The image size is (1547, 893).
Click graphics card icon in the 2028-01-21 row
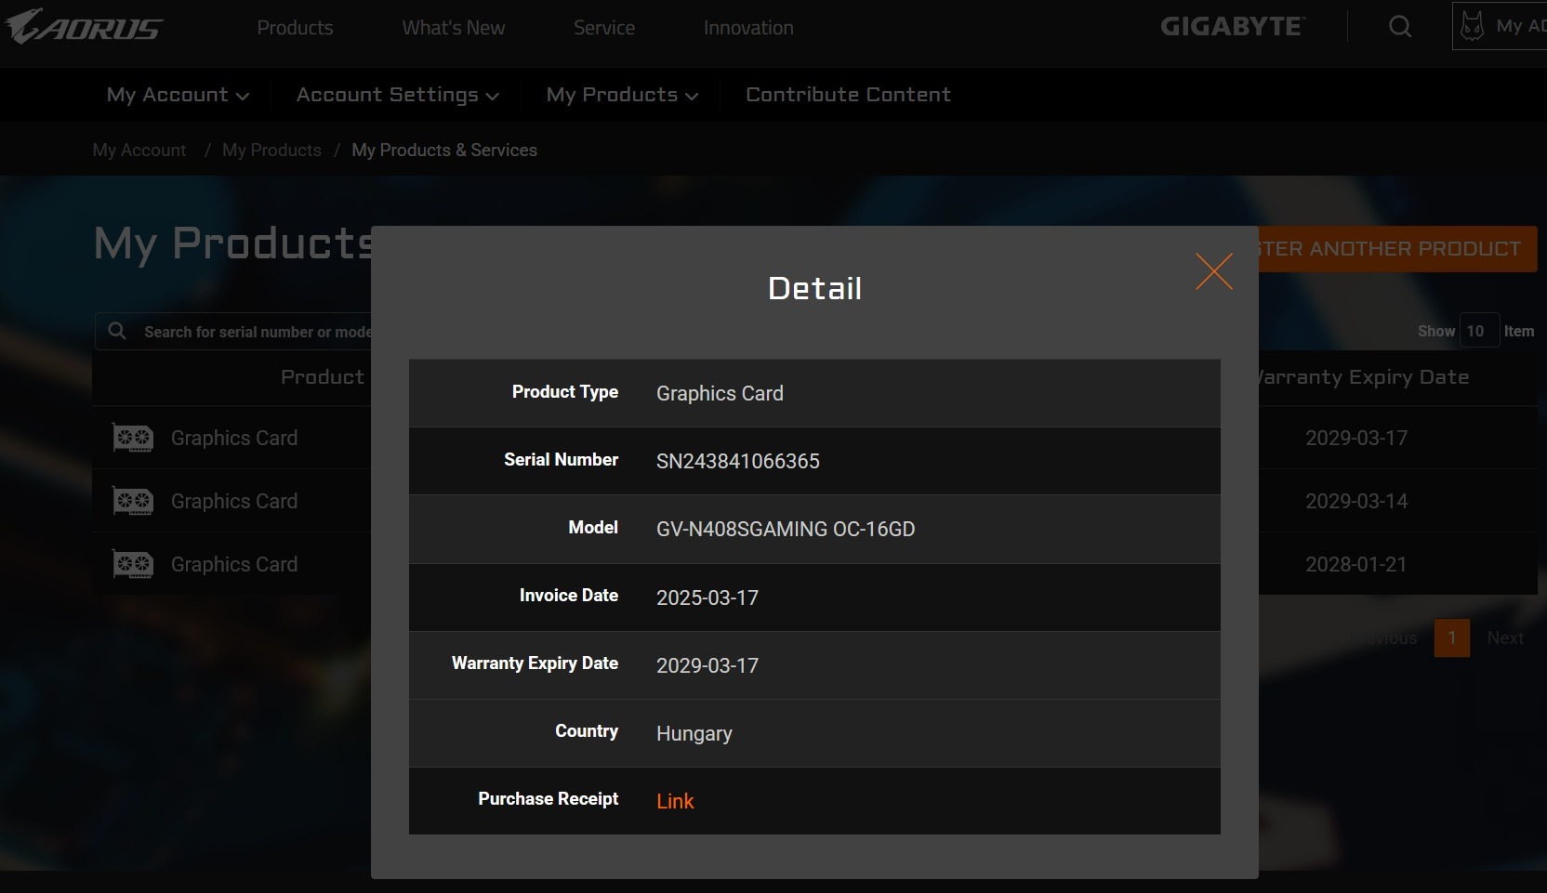(x=133, y=564)
